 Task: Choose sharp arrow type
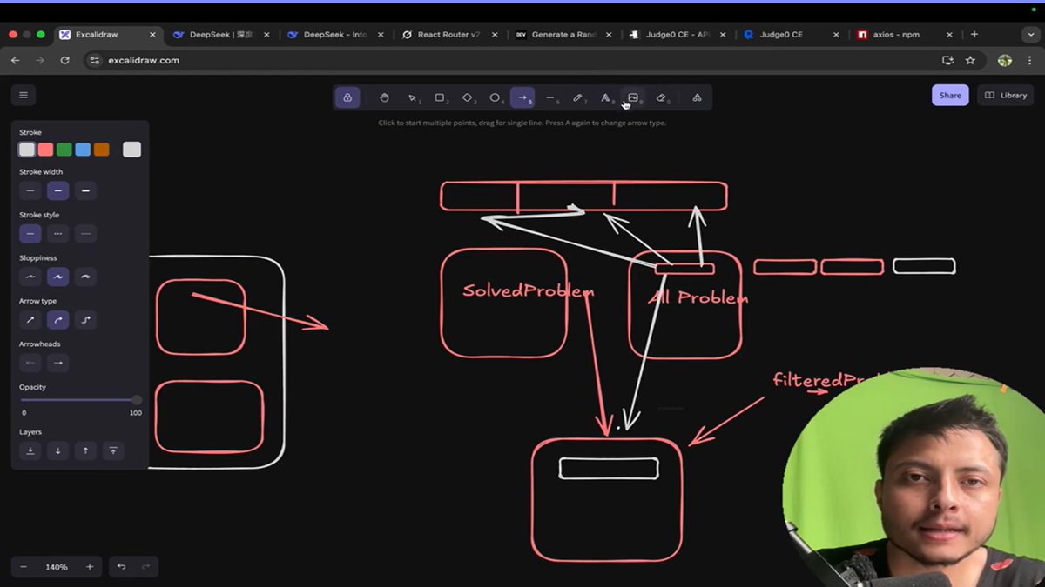pos(30,320)
